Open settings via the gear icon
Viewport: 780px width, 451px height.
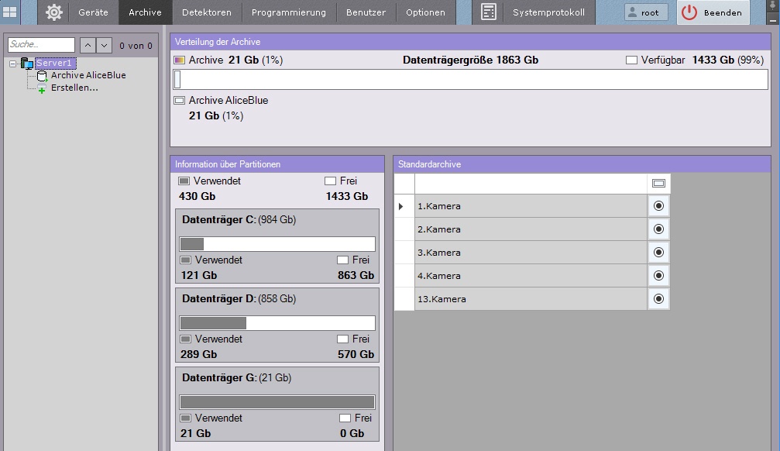coord(53,12)
